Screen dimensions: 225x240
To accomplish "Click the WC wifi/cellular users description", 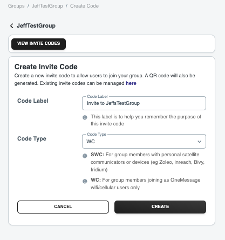I will pyautogui.click(x=146, y=184).
